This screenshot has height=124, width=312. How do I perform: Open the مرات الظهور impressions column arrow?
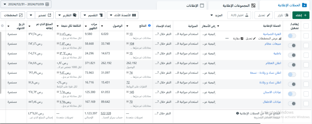pyautogui.click(x=86, y=26)
